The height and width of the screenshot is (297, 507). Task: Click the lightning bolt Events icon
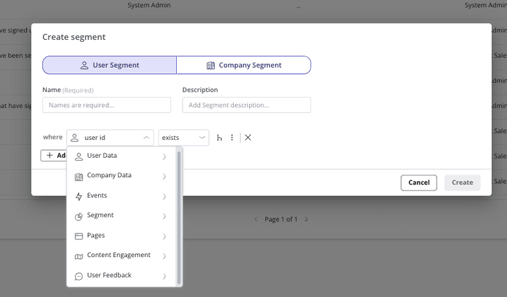79,196
